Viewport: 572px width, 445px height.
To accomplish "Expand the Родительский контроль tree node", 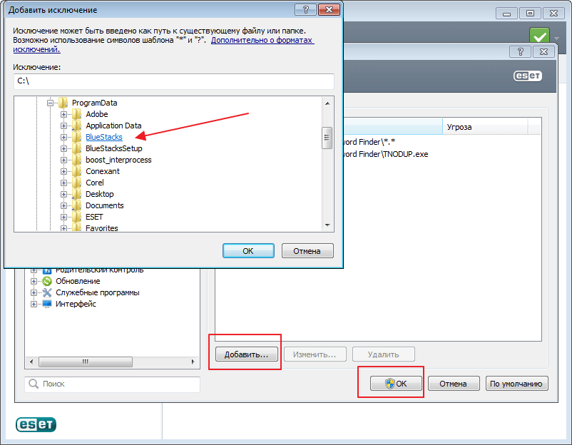I will point(34,270).
